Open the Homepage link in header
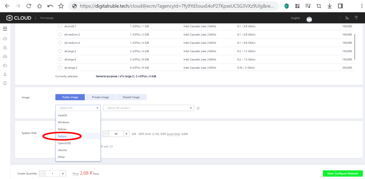This screenshot has width=365, height=179. pyautogui.click(x=47, y=18)
